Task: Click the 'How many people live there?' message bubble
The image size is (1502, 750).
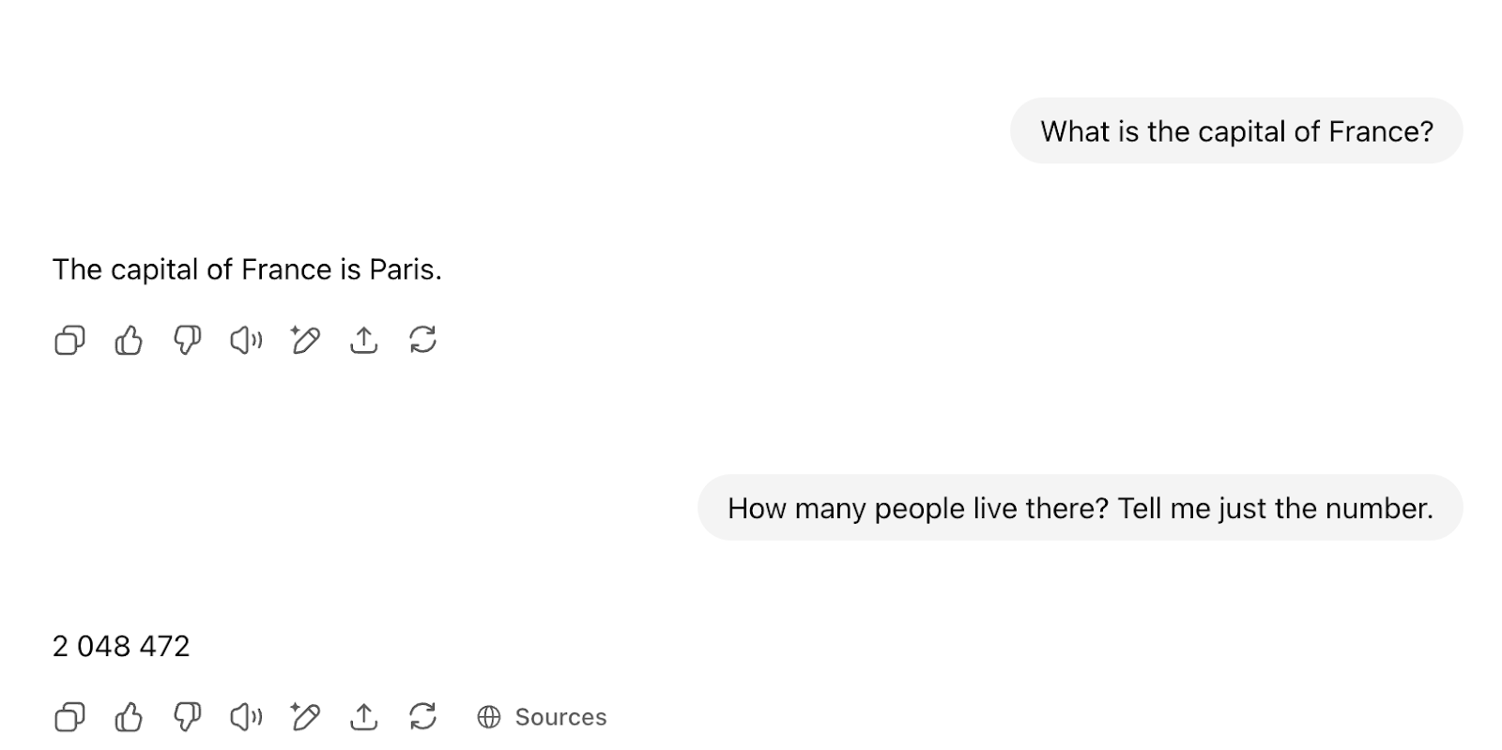Action: click(x=1080, y=508)
